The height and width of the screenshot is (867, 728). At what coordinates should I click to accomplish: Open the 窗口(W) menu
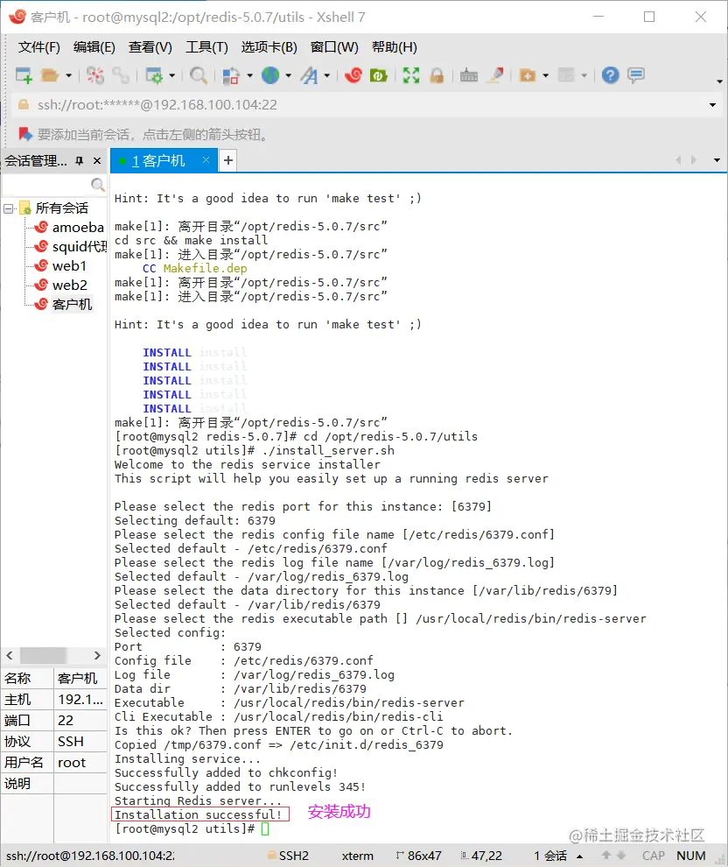tap(334, 47)
